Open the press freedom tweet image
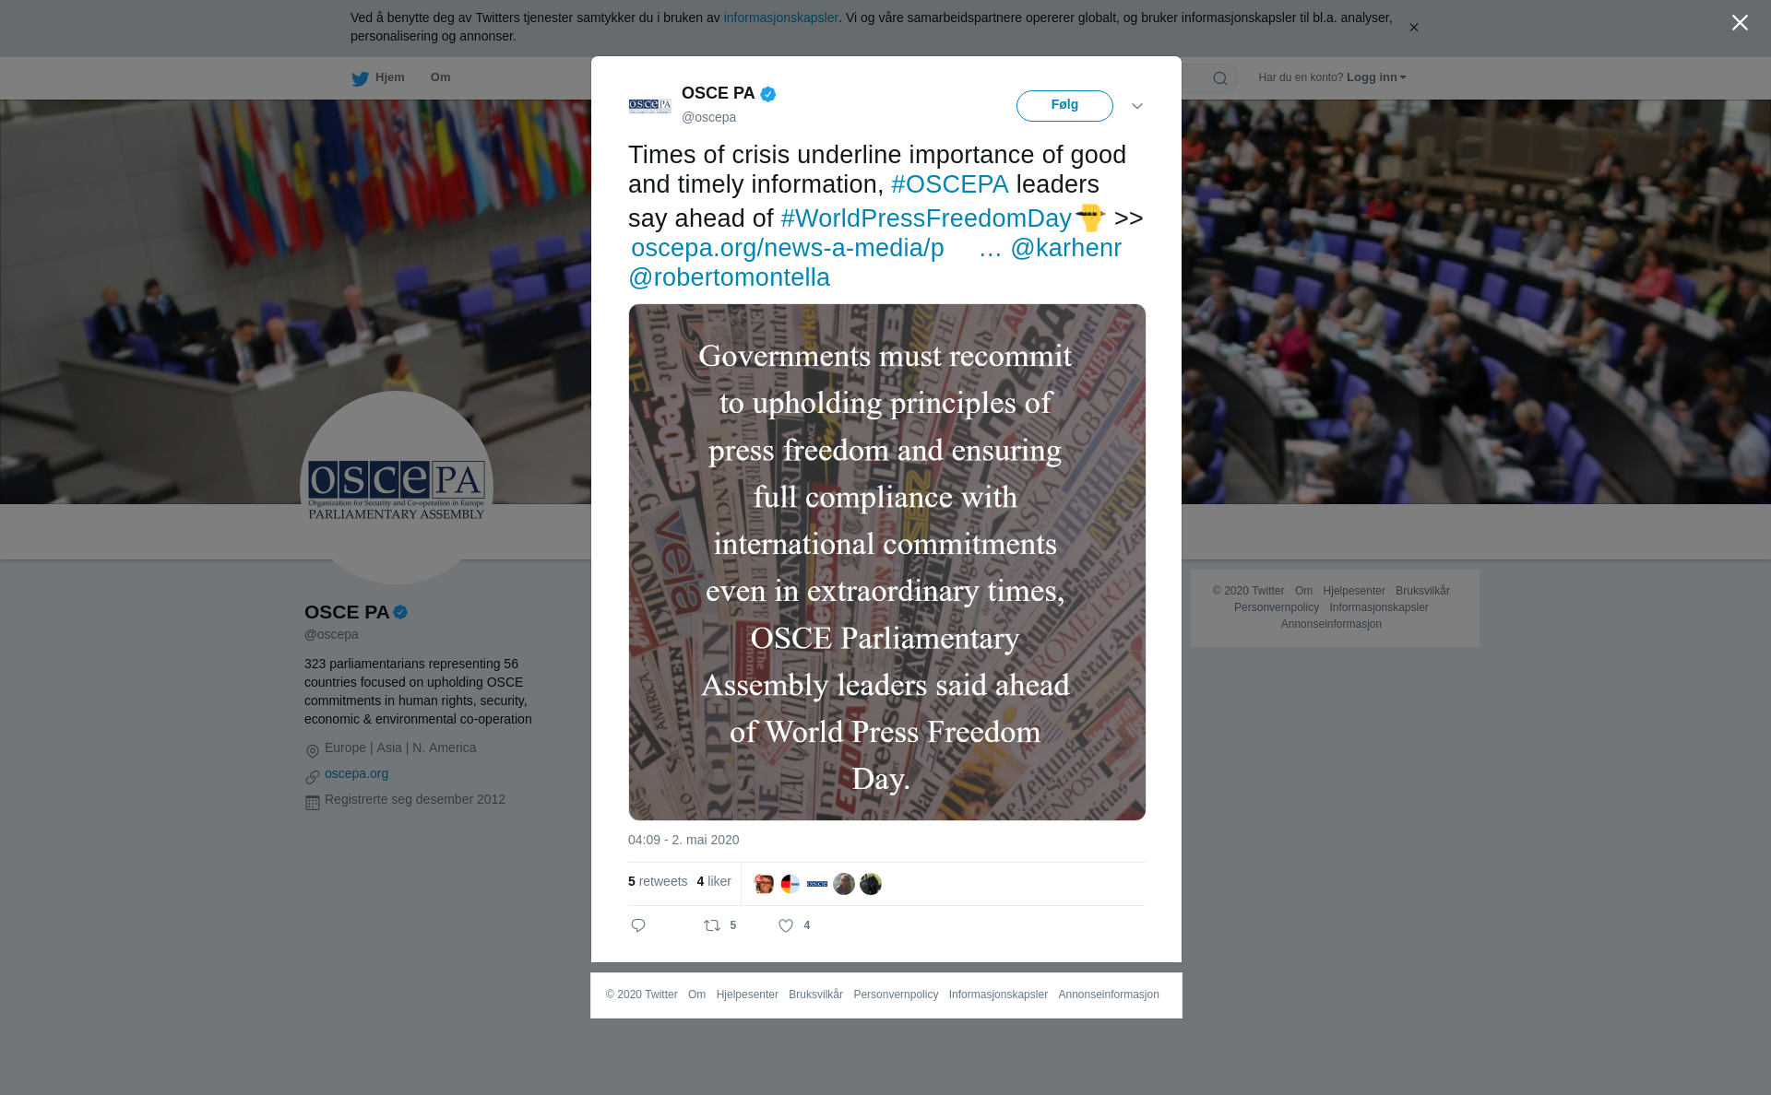1771x1095 pixels. pos(887,562)
